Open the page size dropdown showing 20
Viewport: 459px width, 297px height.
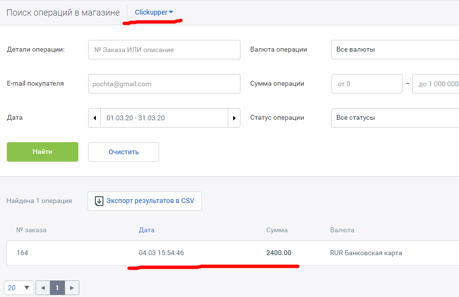click(19, 288)
